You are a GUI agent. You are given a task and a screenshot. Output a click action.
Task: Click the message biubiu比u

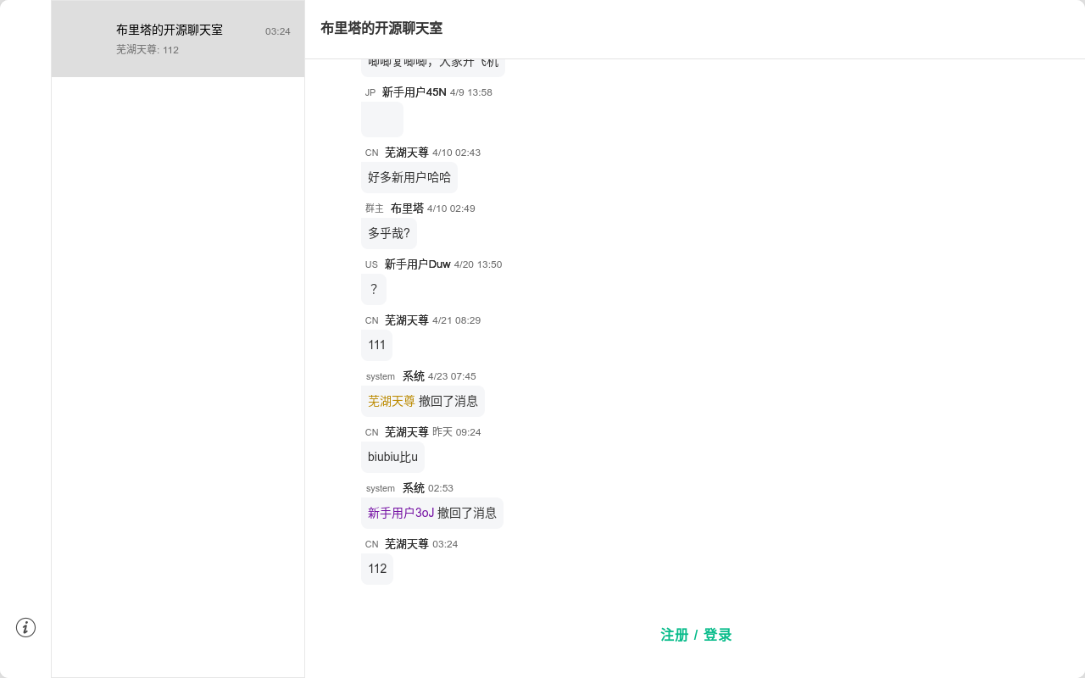click(x=392, y=457)
